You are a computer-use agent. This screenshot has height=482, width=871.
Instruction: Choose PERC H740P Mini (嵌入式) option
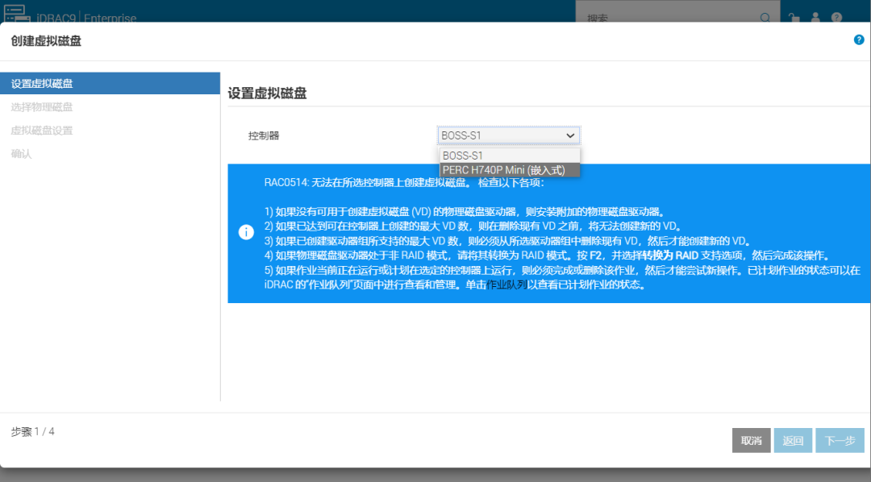[x=510, y=170]
